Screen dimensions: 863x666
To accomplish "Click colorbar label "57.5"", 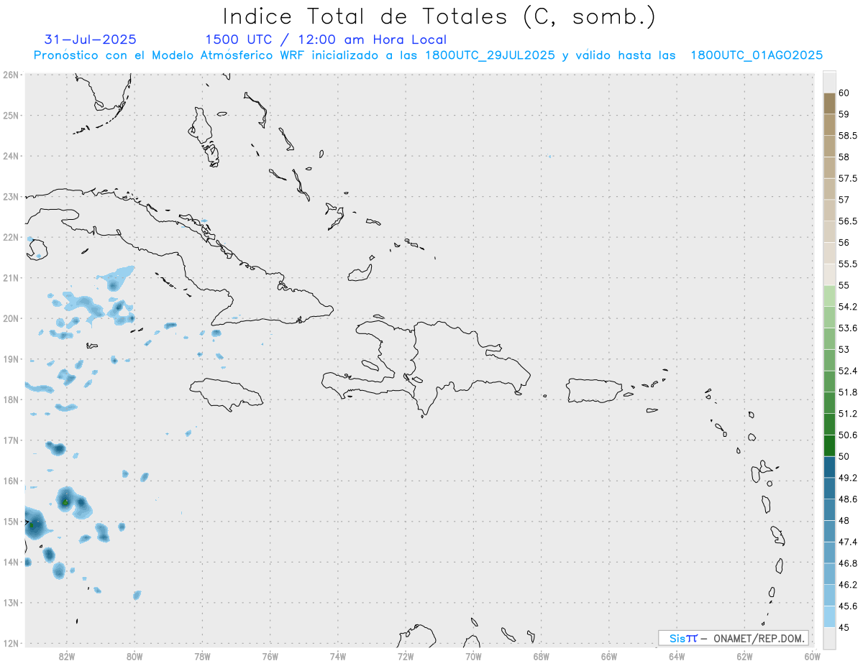I will pyautogui.click(x=846, y=178).
